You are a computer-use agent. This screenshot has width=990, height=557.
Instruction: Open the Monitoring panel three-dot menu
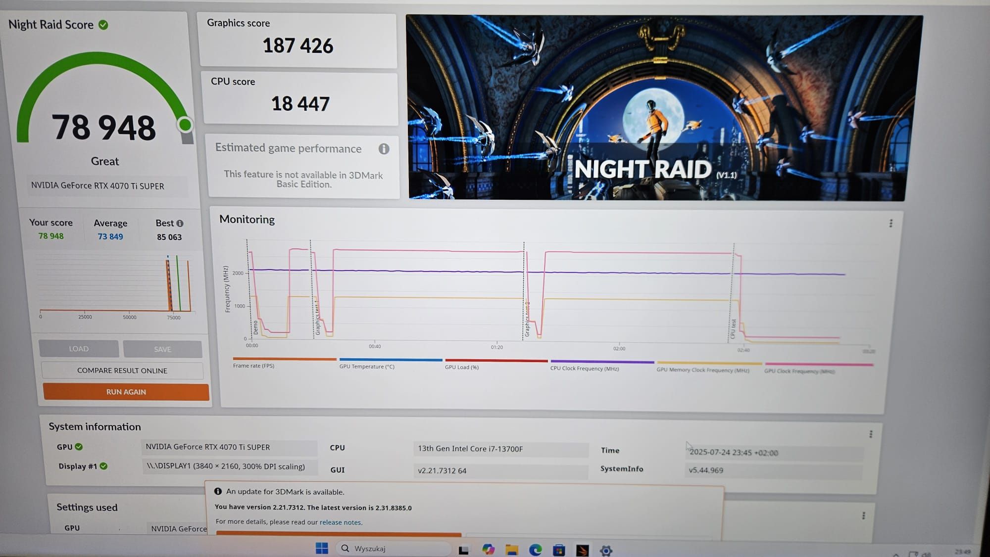[891, 224]
